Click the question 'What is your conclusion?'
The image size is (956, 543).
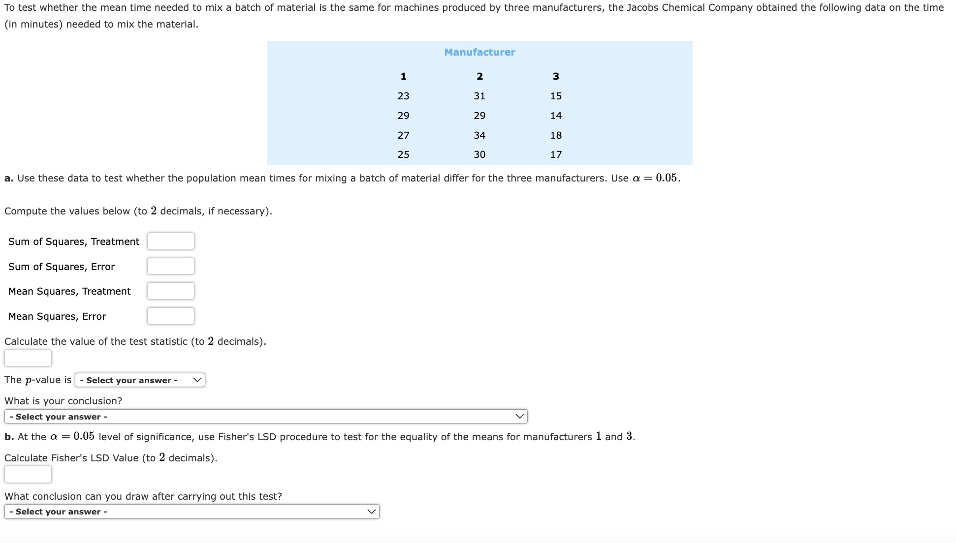(x=63, y=400)
